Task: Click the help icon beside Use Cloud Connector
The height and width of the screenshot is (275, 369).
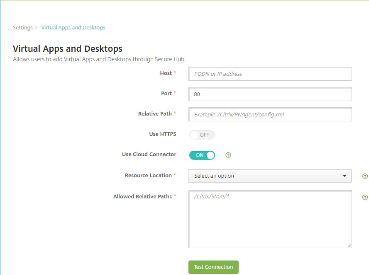Action: 228,155
